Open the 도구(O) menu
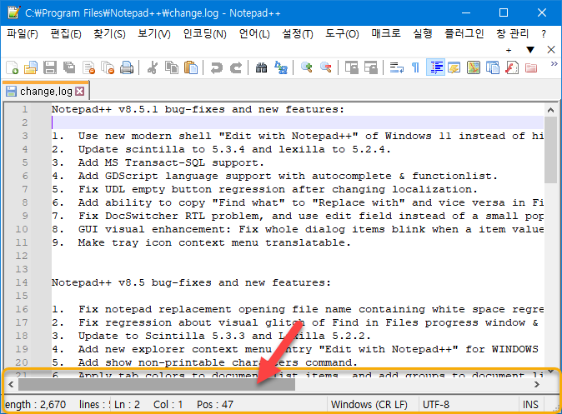Image resolution: width=562 pixels, height=414 pixels. (342, 34)
